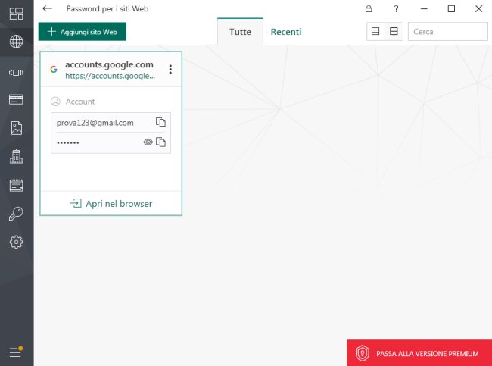This screenshot has height=366, width=492.
Task: Open the dashboard overview icon in sidebar
Action: coord(17,14)
